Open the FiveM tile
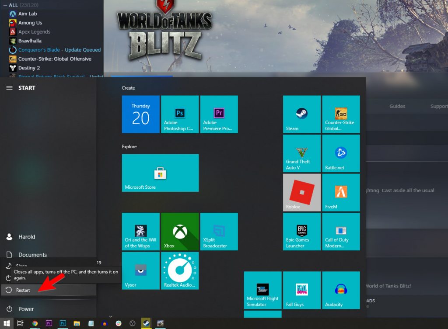The width and height of the screenshot is (448, 329). (341, 192)
